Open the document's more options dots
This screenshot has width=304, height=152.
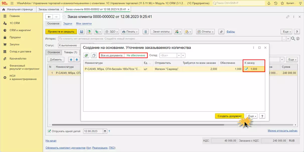click(x=294, y=17)
